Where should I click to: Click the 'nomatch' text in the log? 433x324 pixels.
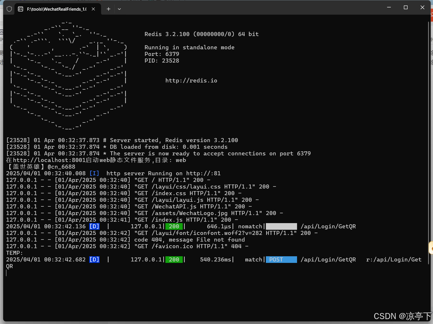click(x=250, y=226)
